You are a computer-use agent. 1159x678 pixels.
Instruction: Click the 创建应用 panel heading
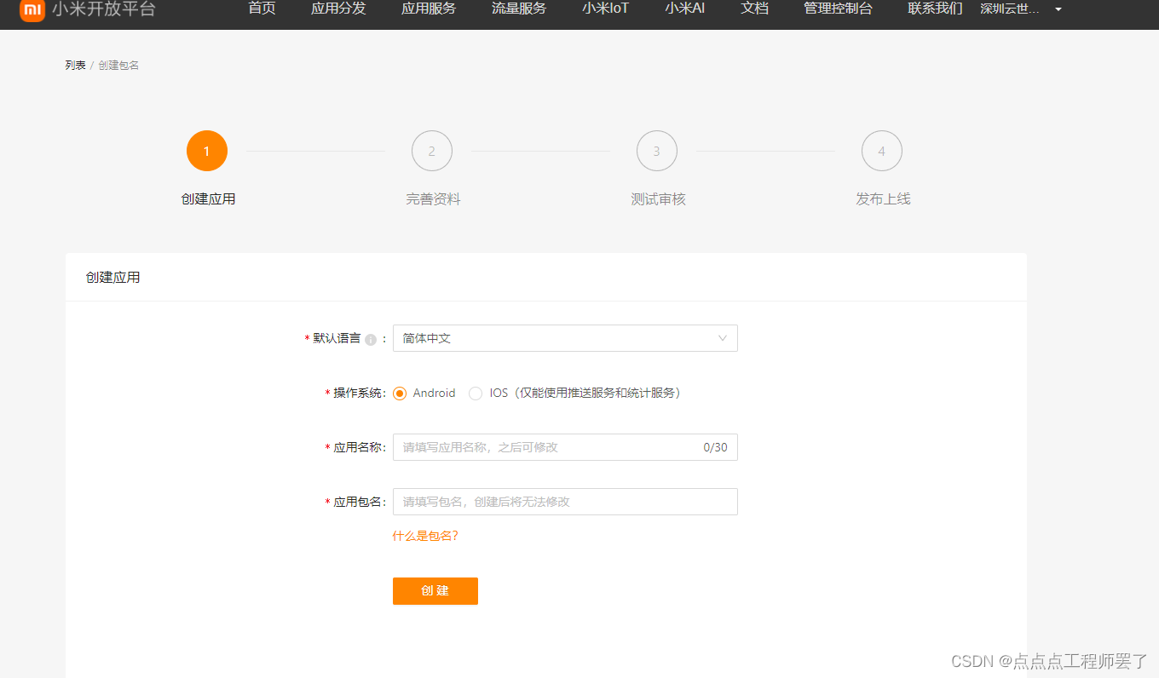point(112,278)
